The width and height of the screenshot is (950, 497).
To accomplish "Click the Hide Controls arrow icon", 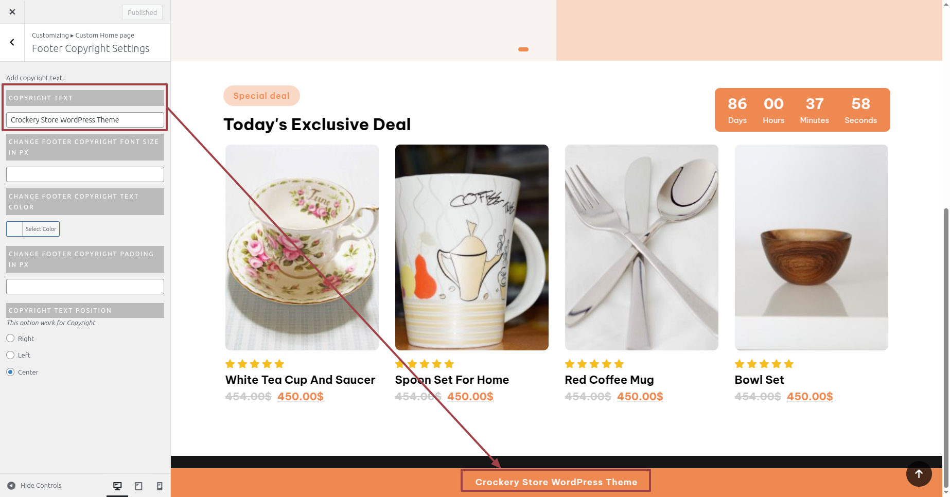I will (11, 485).
